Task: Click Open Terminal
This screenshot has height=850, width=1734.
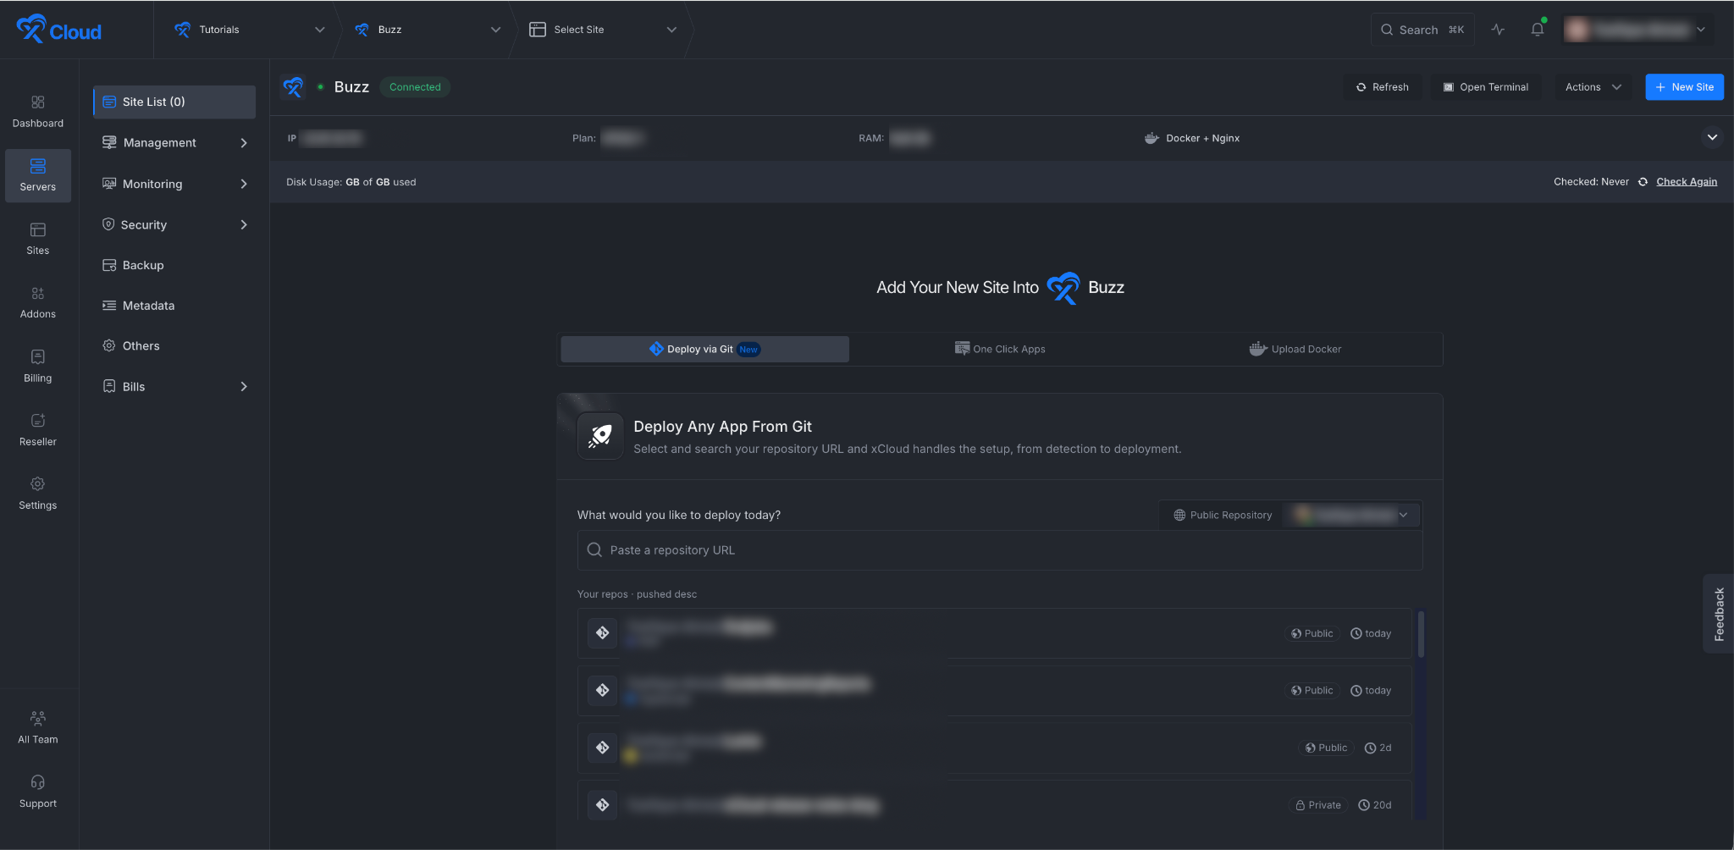Action: tap(1486, 87)
